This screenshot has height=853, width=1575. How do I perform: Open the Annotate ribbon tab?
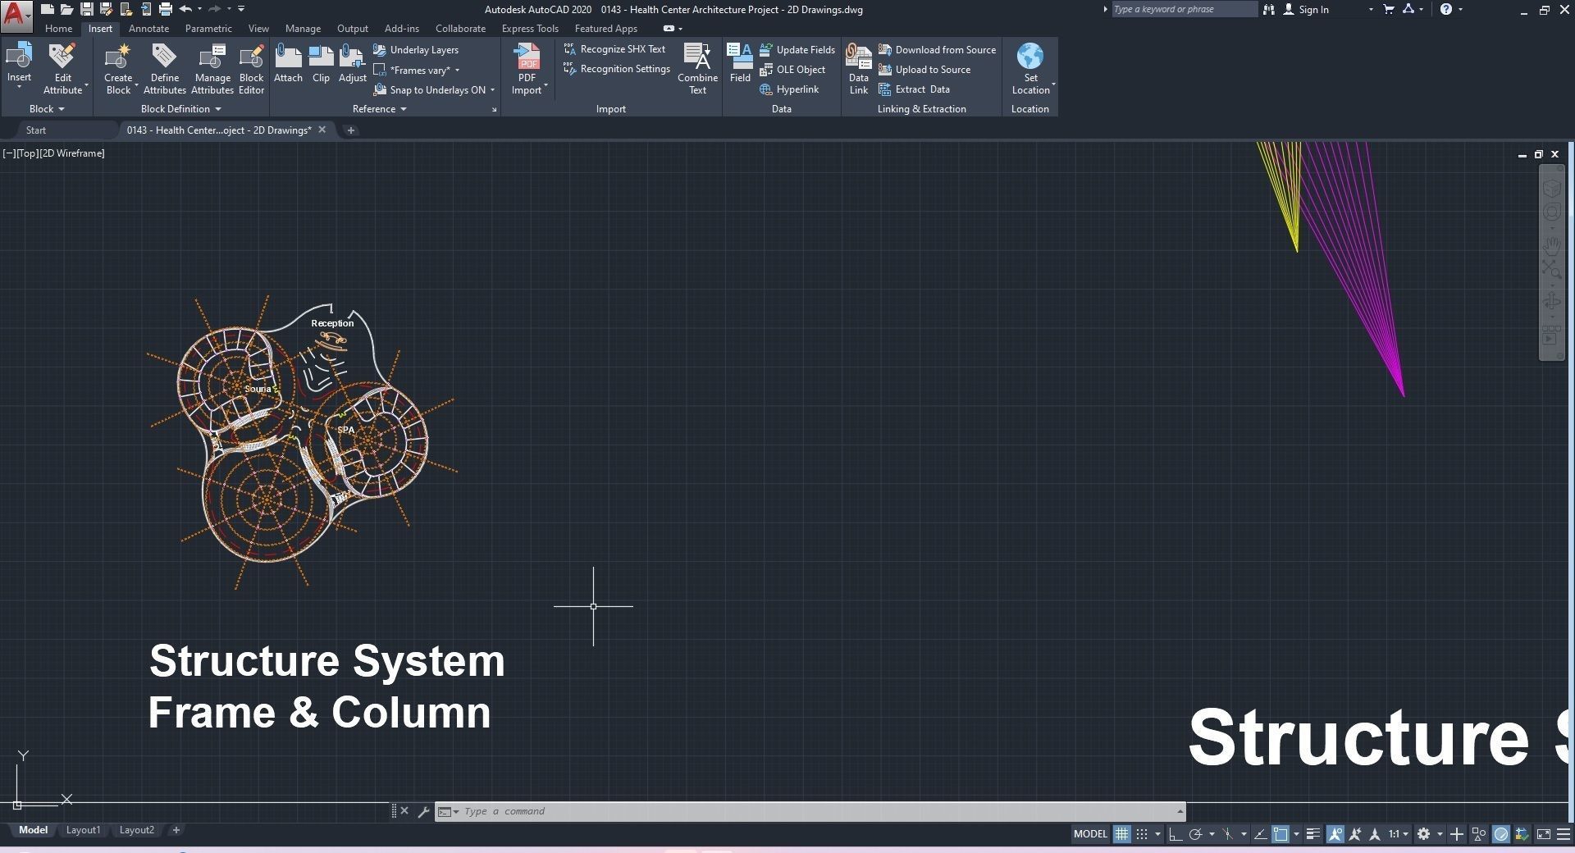pyautogui.click(x=148, y=29)
